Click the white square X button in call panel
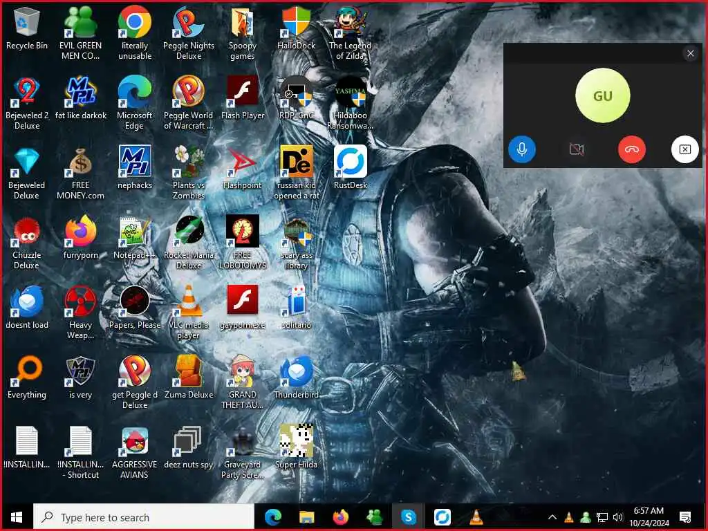Viewport: 708px width, 531px height. pyautogui.click(x=684, y=149)
